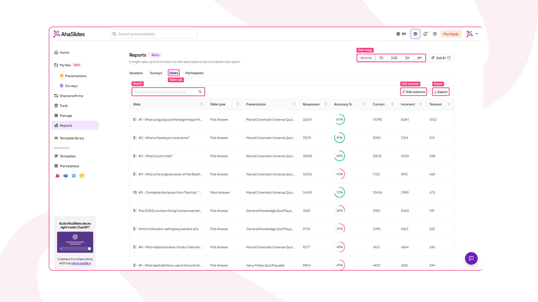538x302 pixels.
Task: Open the account avatar dropdown arrow
Action: pyautogui.click(x=477, y=34)
